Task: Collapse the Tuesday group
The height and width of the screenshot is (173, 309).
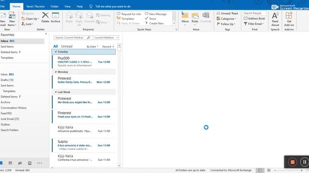Action: [56, 52]
